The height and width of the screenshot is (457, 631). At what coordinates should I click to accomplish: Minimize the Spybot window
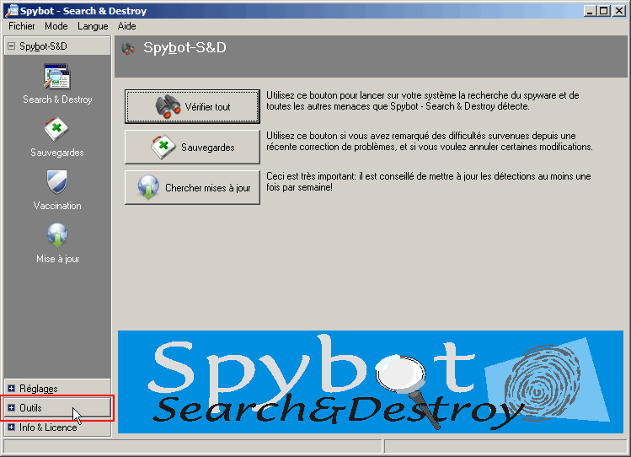coord(589,10)
